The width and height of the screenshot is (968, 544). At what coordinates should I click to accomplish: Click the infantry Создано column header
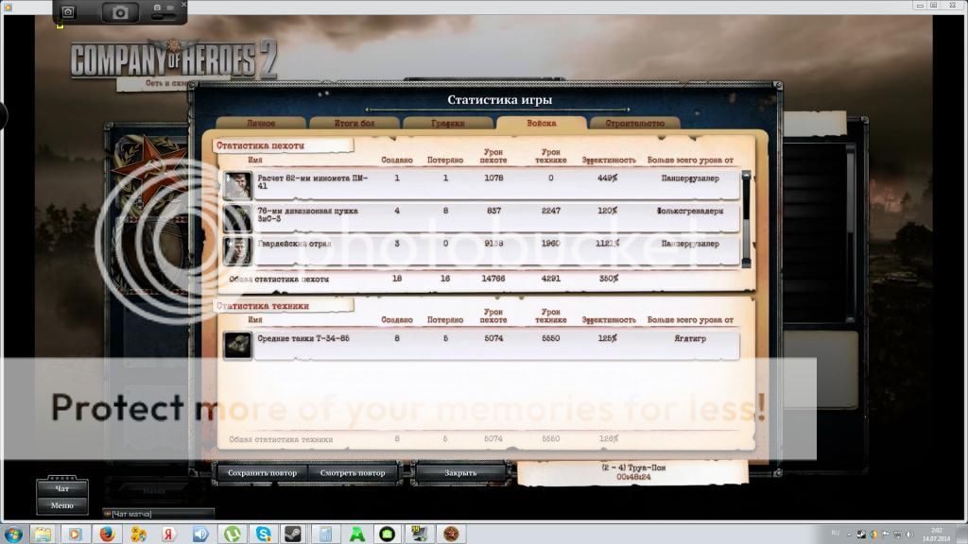397,161
